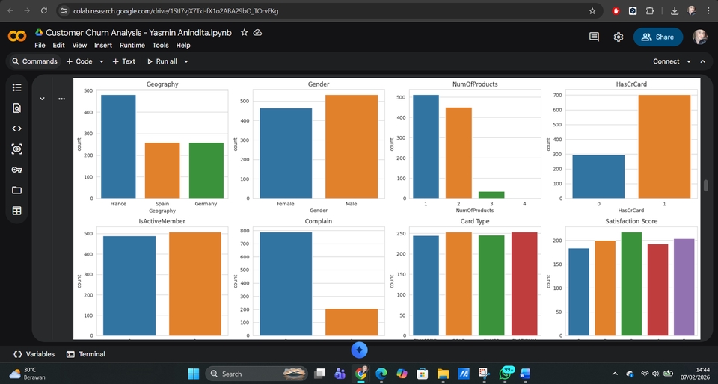Open the Tools menu
The height and width of the screenshot is (384, 718).
click(x=161, y=46)
